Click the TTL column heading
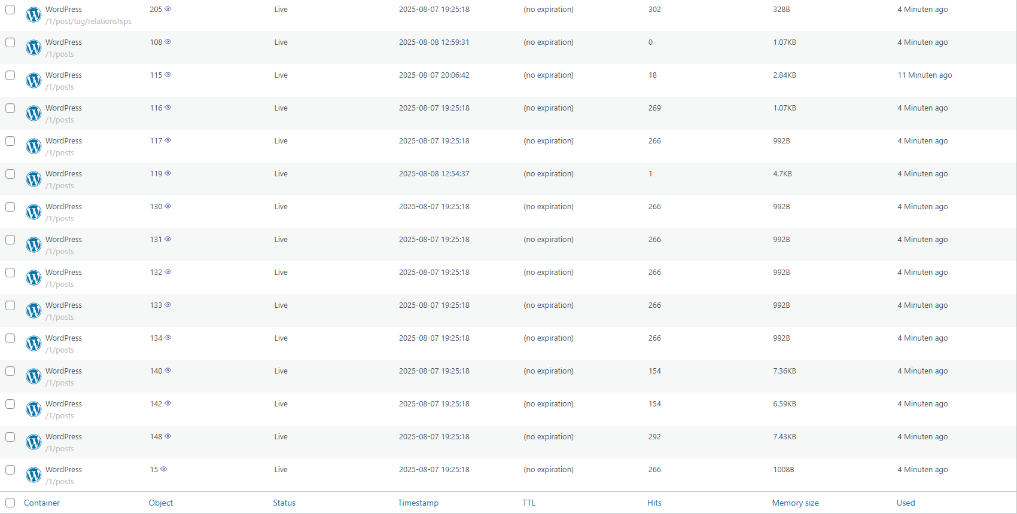Image resolution: width=1017 pixels, height=514 pixels. point(529,503)
